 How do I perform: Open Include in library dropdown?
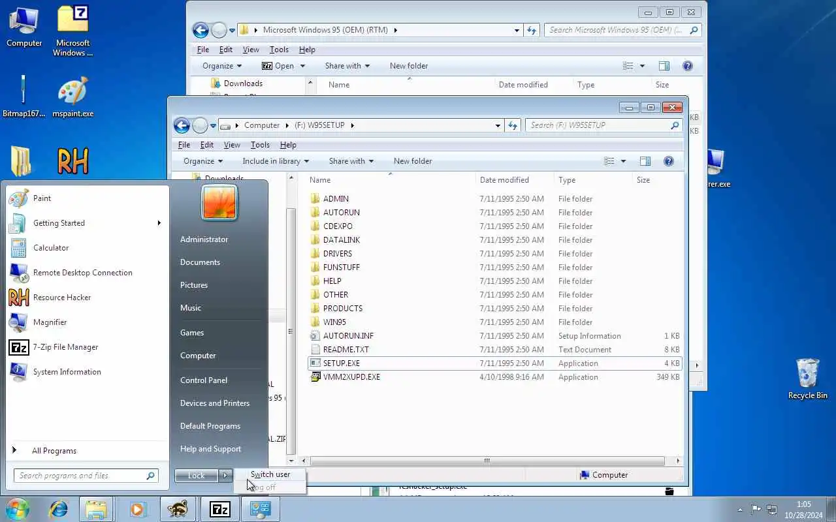(276, 161)
